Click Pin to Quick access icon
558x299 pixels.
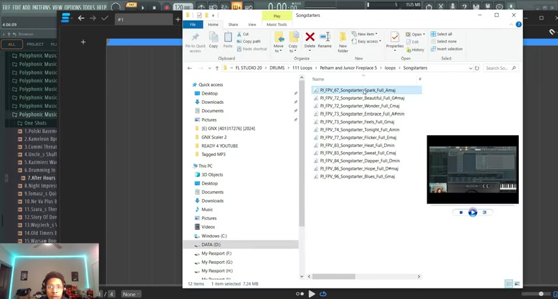pos(195,37)
